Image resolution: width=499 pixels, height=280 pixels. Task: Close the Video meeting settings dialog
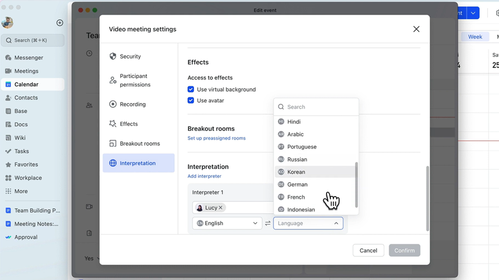click(x=416, y=29)
